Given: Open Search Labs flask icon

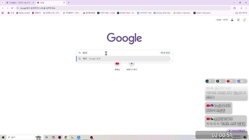Looking at the screenshot, I should (232, 20).
